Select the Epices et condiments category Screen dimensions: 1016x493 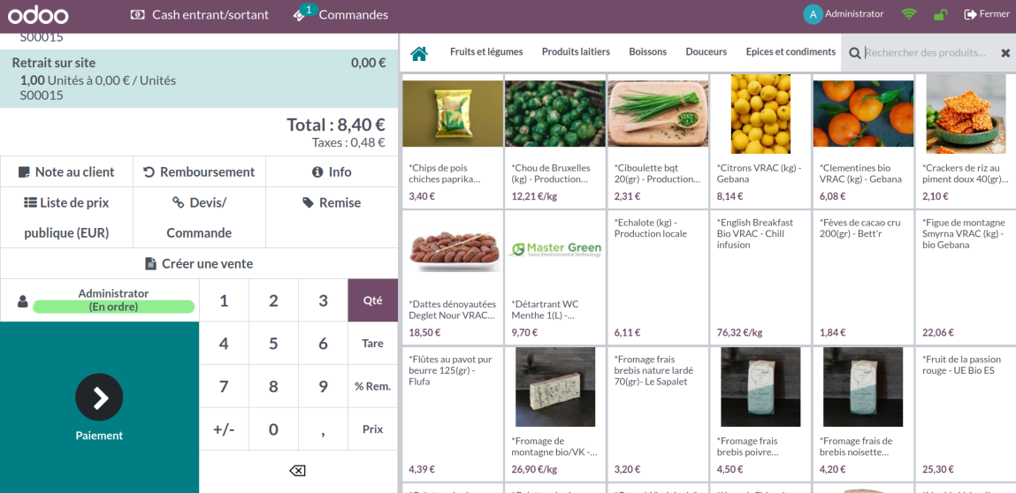click(x=791, y=52)
